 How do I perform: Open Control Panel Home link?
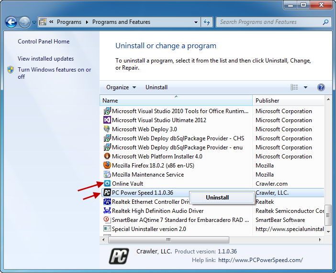[44, 42]
